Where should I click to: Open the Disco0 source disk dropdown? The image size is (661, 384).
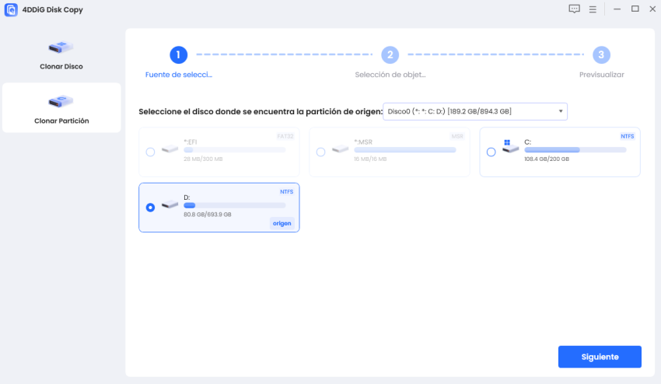pos(474,112)
